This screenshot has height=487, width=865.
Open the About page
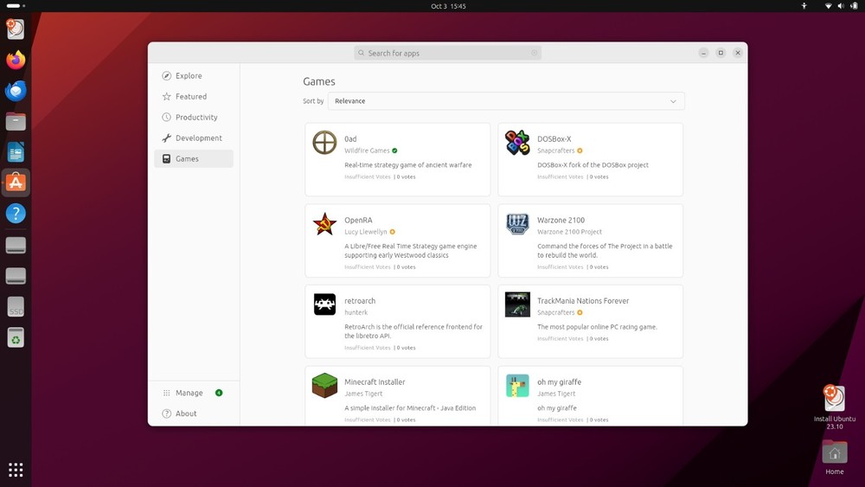194,413
